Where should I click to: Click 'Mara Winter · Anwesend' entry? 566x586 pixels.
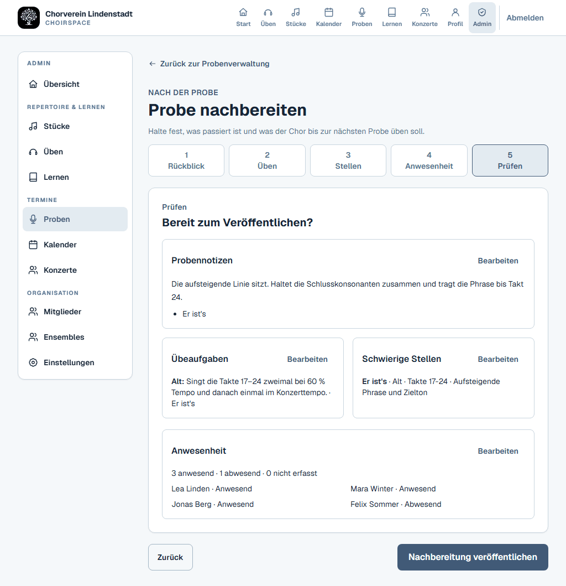point(393,489)
